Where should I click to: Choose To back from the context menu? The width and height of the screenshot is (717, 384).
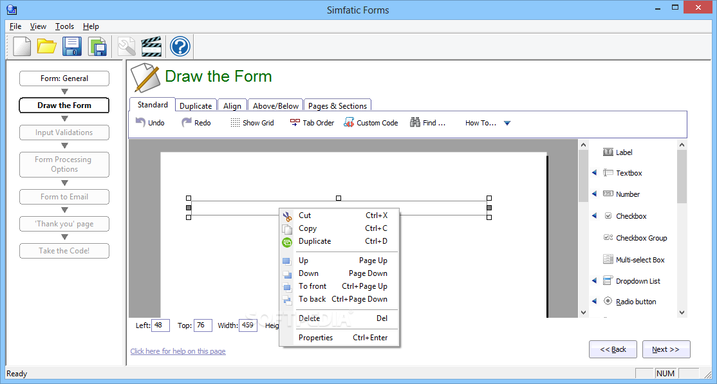(x=339, y=298)
